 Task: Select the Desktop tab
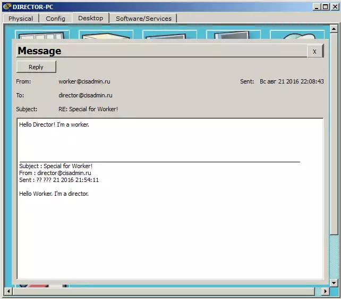(x=90, y=18)
